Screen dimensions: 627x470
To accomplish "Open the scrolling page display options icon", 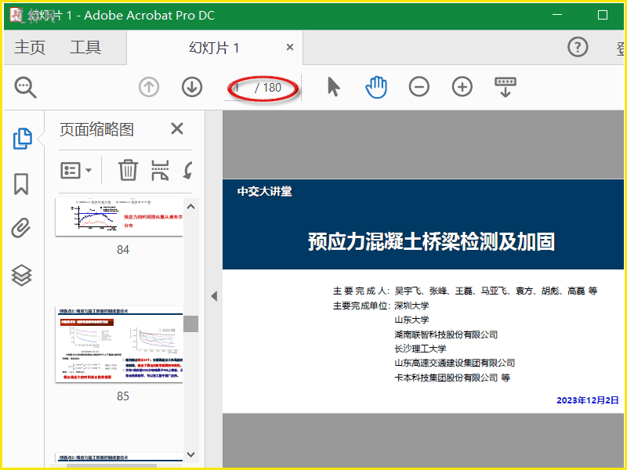I will click(506, 87).
